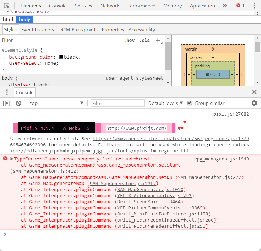Open DevTools three-dot customize menu
Screen dimensions: 261x251
coord(254,6)
